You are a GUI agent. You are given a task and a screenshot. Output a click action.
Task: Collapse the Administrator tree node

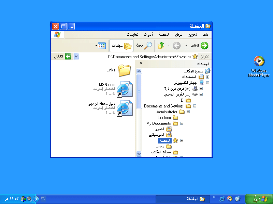pyautogui.click(x=188, y=112)
